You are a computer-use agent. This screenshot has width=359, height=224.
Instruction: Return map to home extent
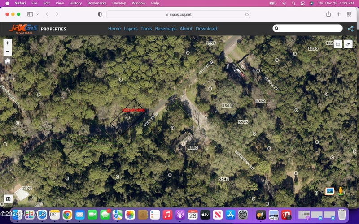pyautogui.click(x=8, y=61)
